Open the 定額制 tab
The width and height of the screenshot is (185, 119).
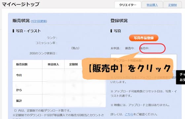[172, 5]
